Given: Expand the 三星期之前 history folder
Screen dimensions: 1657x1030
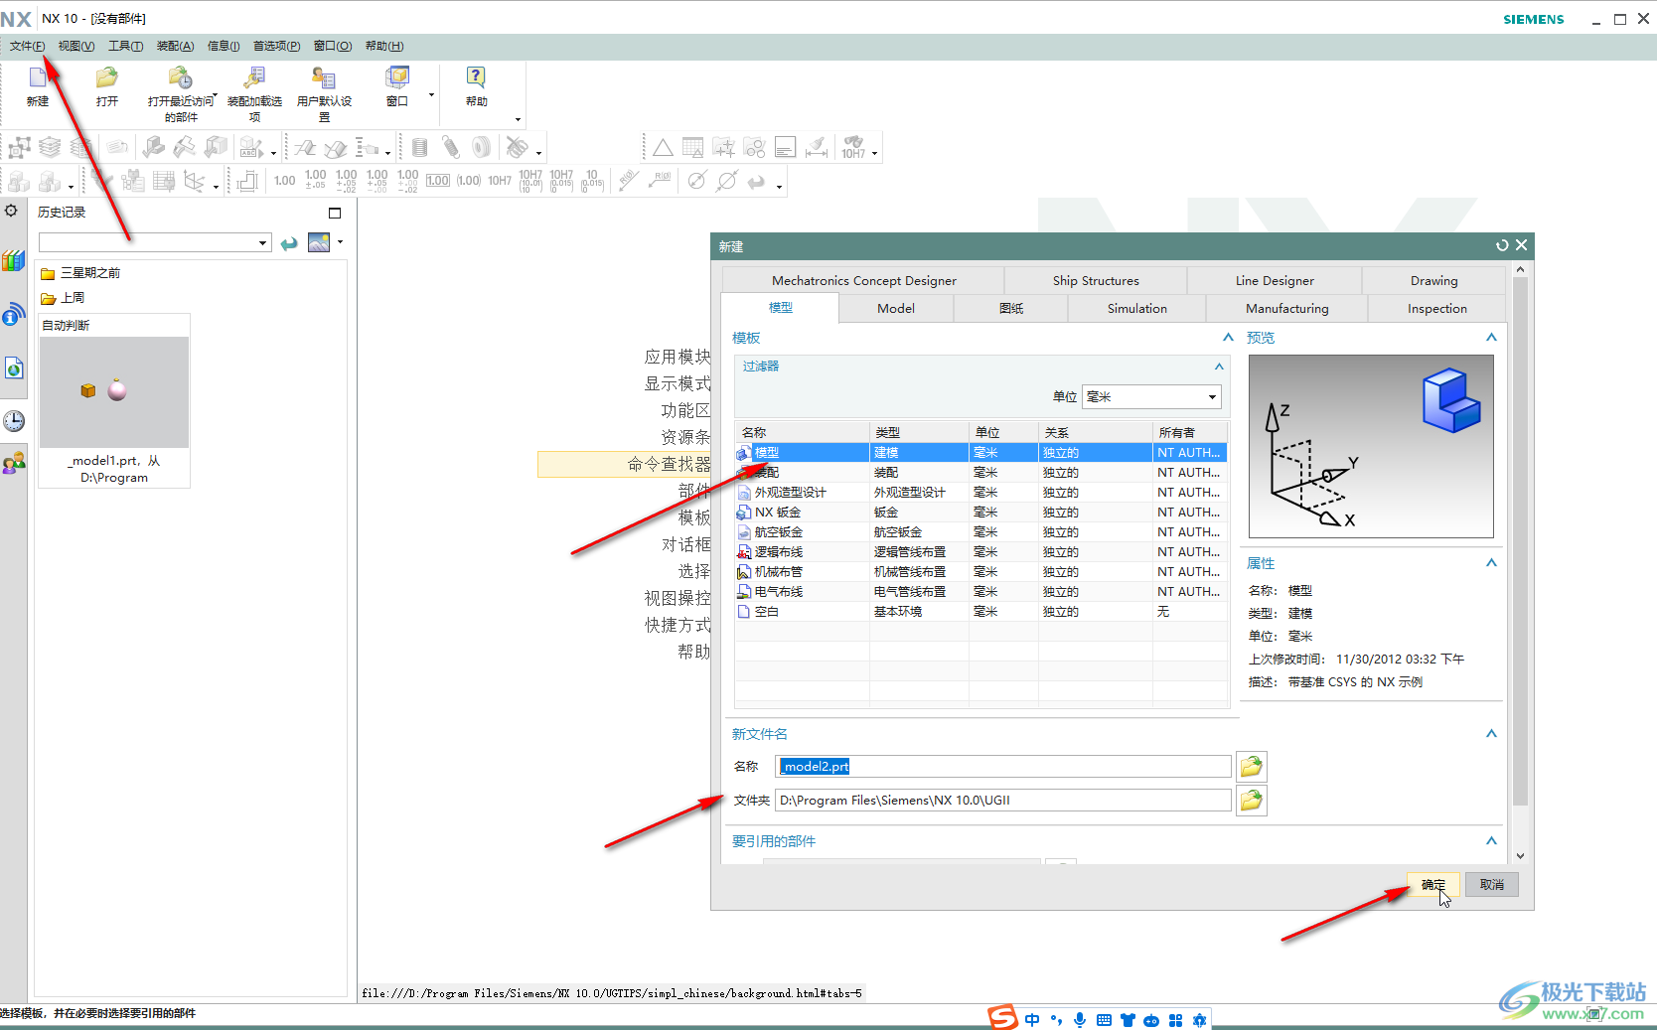Looking at the screenshot, I should point(79,273).
